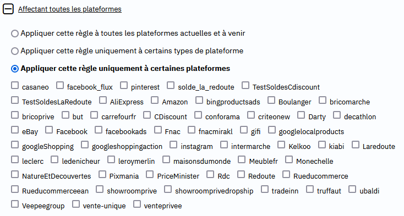Open the Affectant toutes les plateformes link
This screenshot has height=216, width=404.
point(69,9)
